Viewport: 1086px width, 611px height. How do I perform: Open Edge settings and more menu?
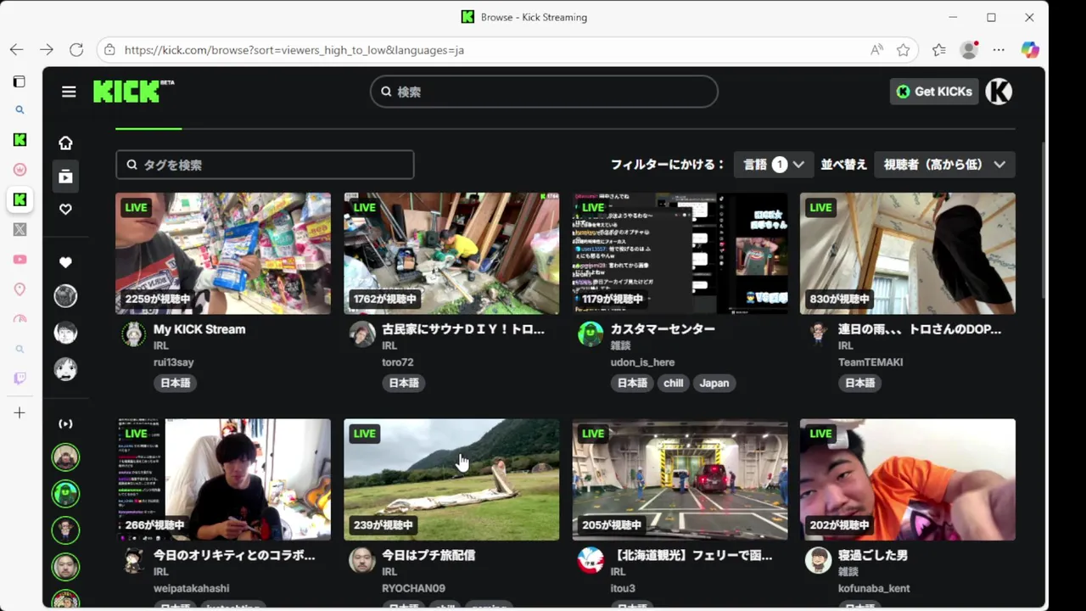click(999, 50)
